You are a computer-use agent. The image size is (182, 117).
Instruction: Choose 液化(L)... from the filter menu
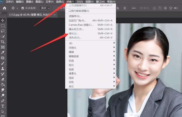(74, 33)
